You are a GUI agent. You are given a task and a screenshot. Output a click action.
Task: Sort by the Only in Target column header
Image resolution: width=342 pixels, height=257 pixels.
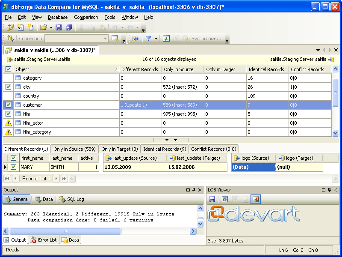pyautogui.click(x=225, y=69)
